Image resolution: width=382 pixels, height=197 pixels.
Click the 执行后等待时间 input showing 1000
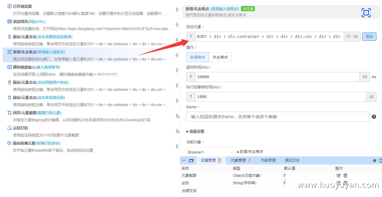click(281, 96)
